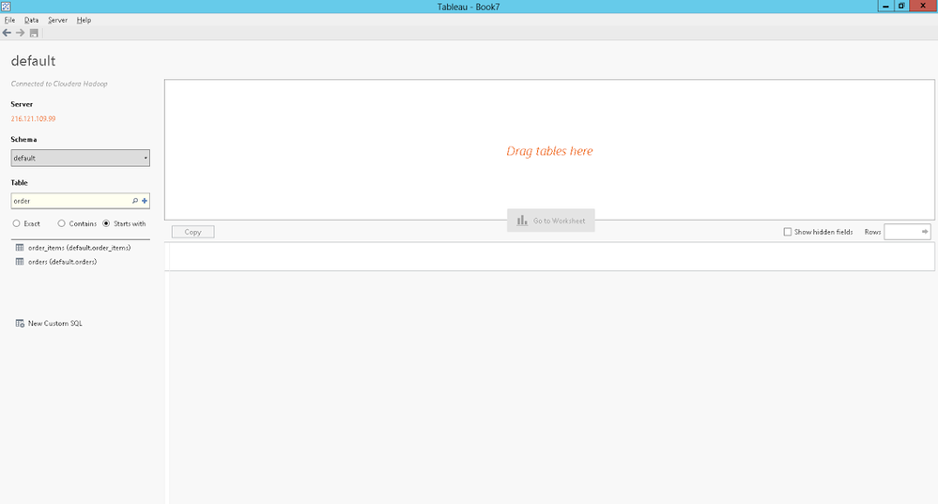Click the orders table grid icon
This screenshot has width=938, height=504.
pyautogui.click(x=20, y=262)
